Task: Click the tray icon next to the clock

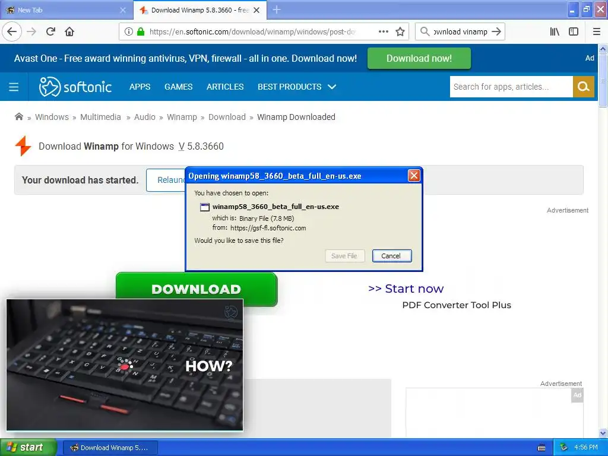Action: pyautogui.click(x=564, y=448)
